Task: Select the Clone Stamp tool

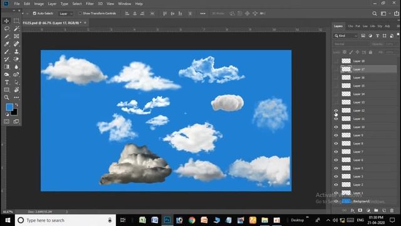Action: pyautogui.click(x=16, y=51)
